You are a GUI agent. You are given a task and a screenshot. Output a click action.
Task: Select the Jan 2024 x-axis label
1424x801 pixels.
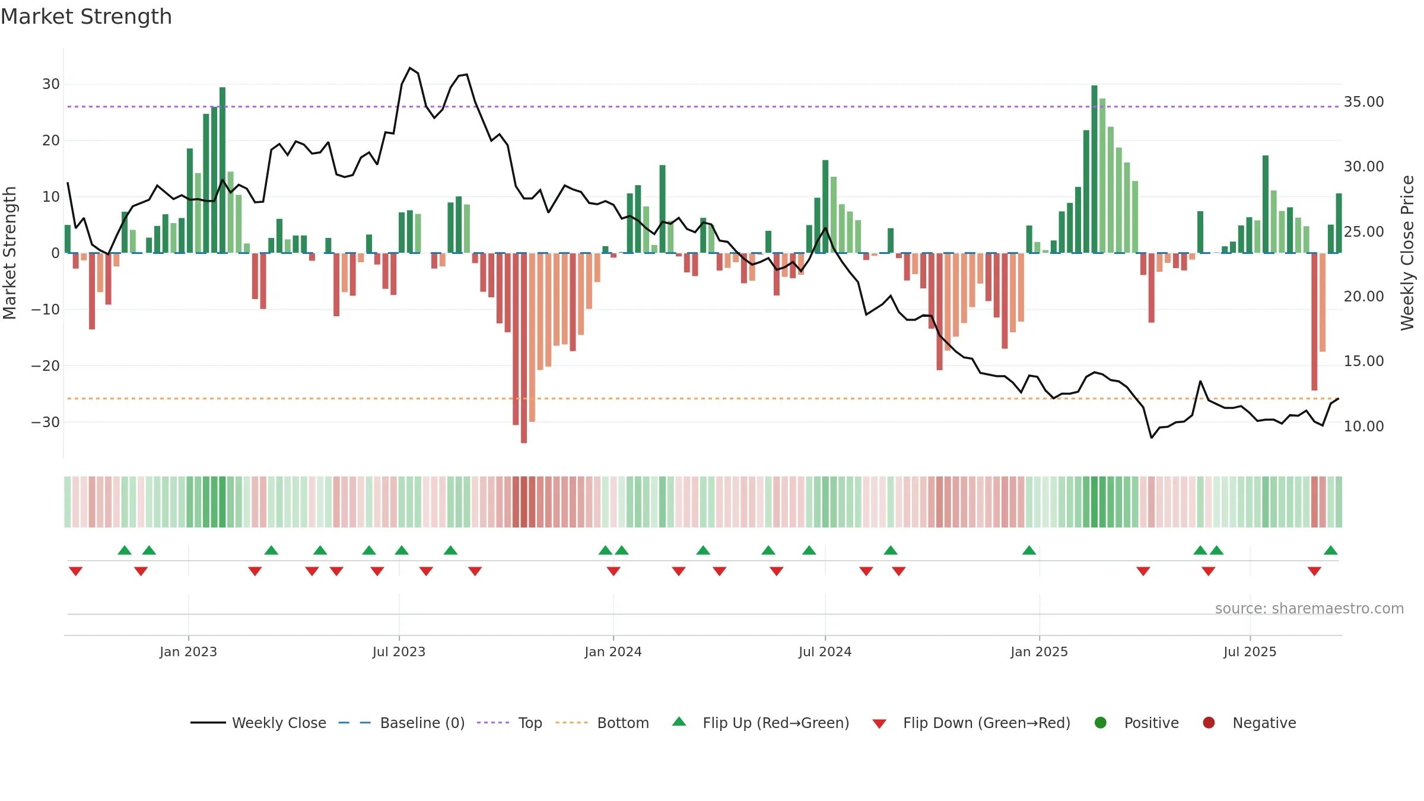pos(613,651)
